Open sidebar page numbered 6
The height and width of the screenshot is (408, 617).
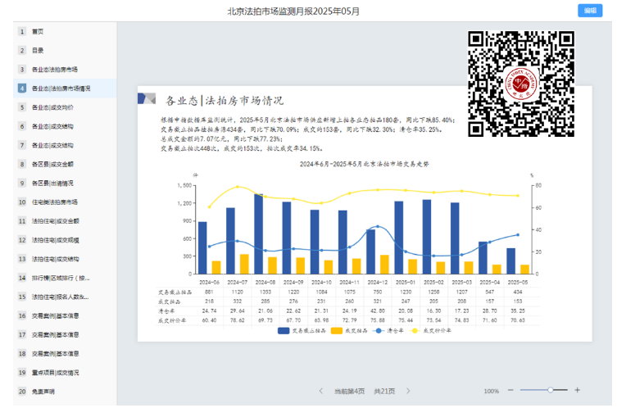[65, 126]
